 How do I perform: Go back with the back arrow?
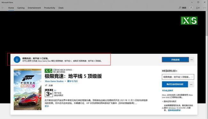point(3,8)
